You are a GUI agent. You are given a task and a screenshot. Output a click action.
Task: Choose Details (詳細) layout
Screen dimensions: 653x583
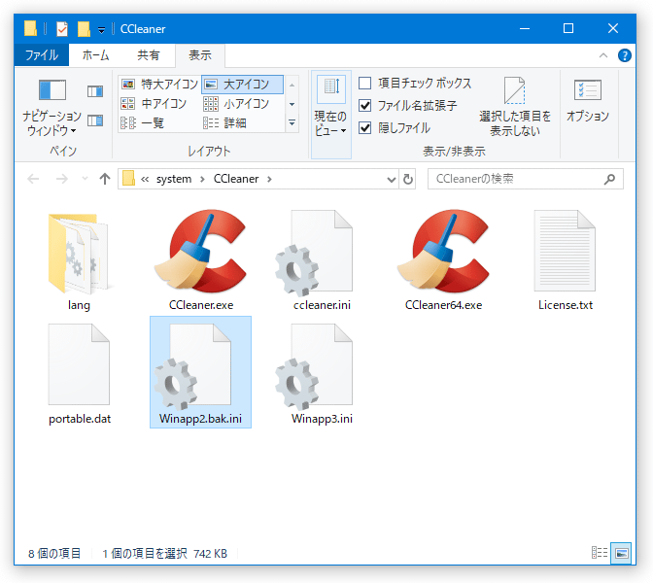224,122
